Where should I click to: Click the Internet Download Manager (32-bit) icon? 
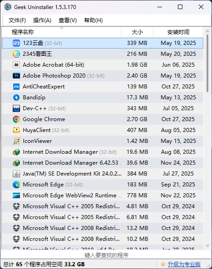coord(16,152)
